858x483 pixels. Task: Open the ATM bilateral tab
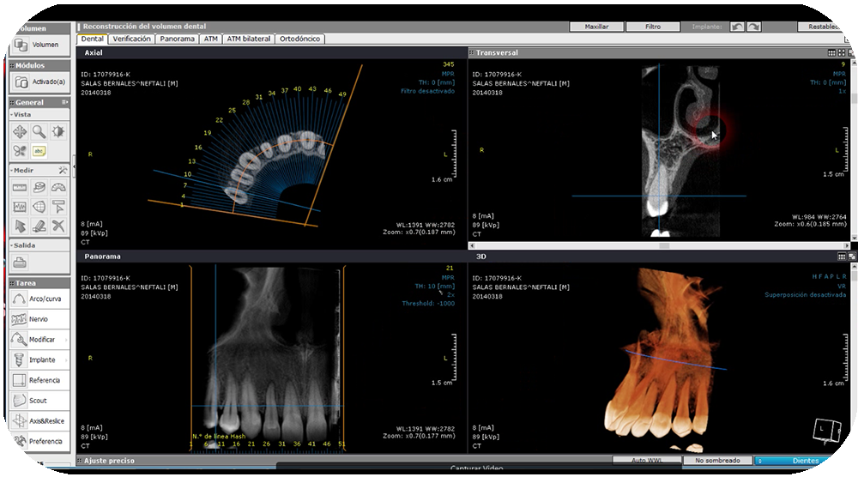point(249,39)
